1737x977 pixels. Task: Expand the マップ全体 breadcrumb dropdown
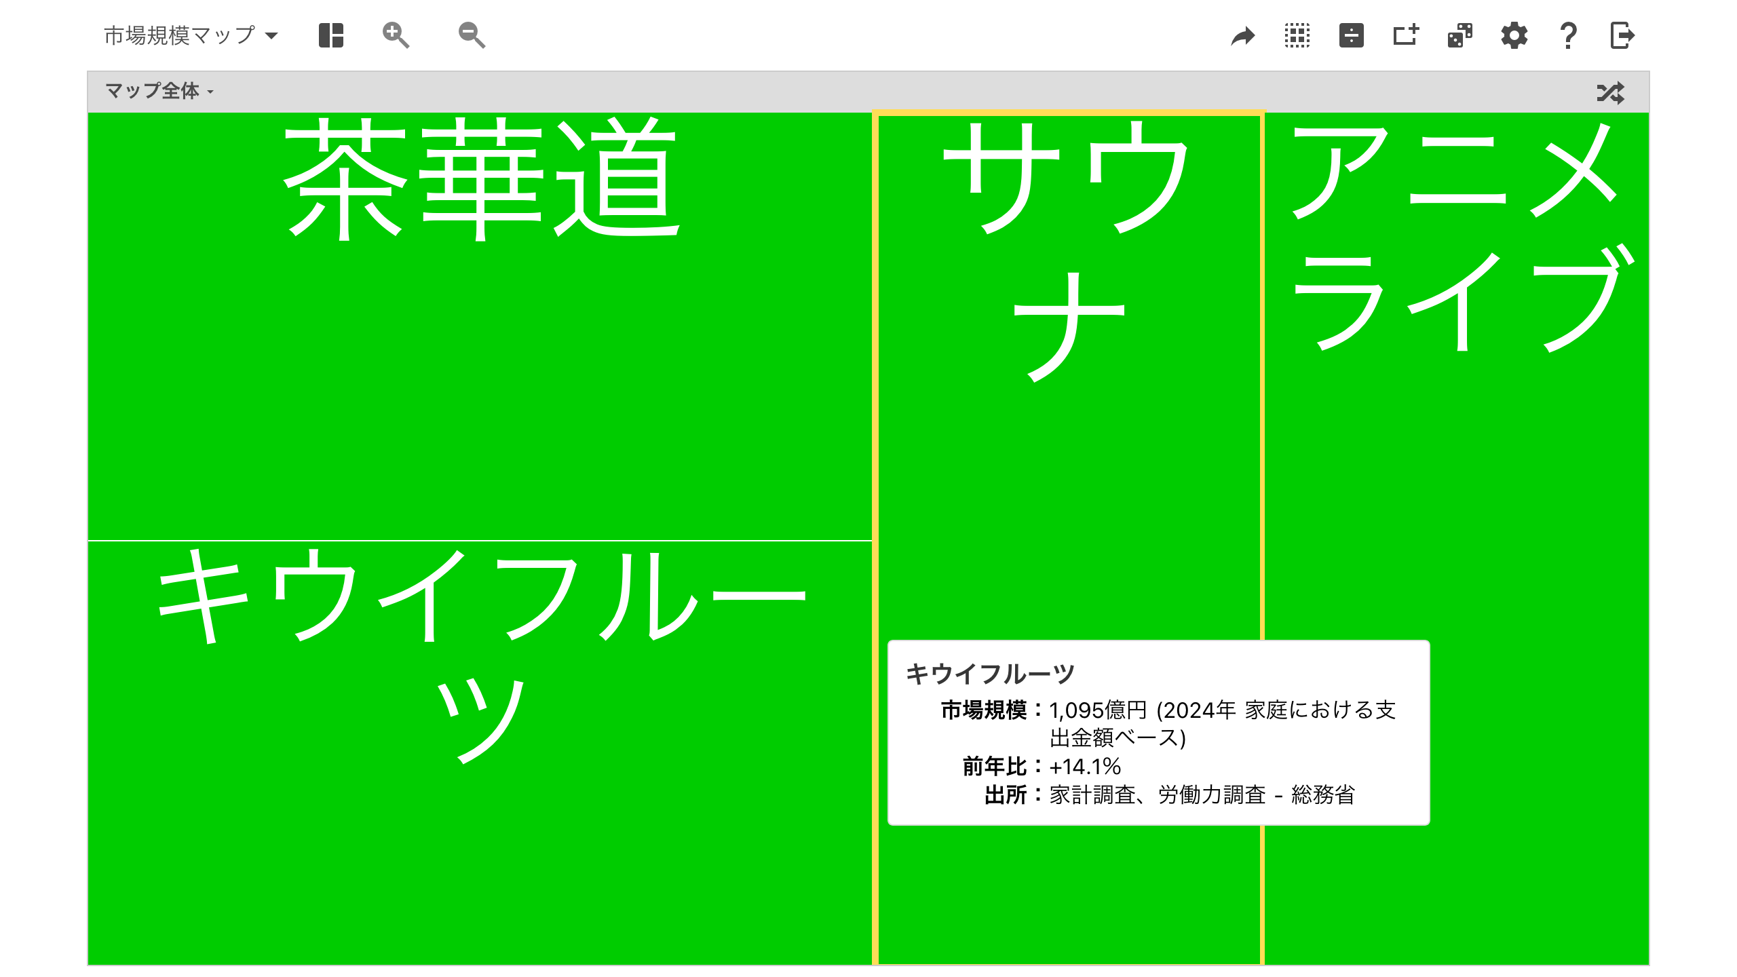click(x=159, y=91)
